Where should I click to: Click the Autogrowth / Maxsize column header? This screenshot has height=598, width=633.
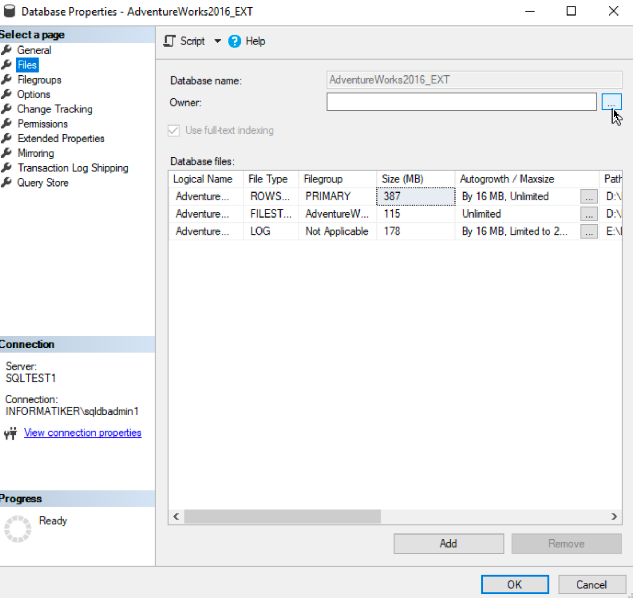click(x=527, y=179)
